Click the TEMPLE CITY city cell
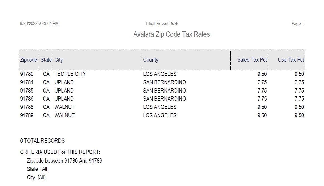 click(x=70, y=74)
